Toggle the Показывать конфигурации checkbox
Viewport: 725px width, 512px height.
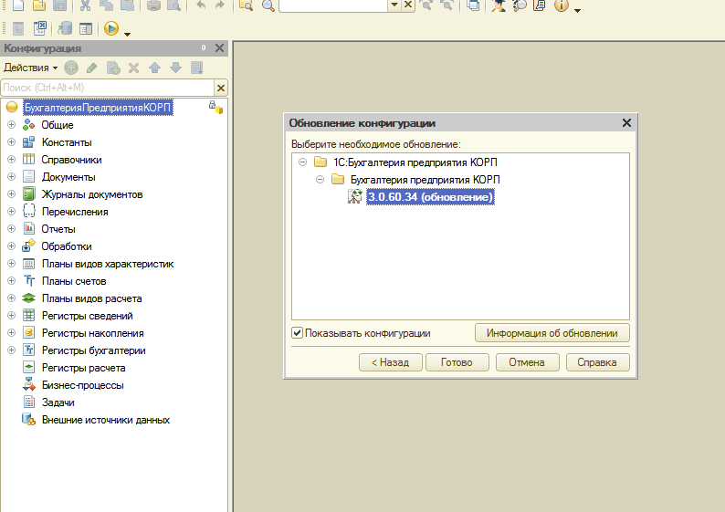297,333
